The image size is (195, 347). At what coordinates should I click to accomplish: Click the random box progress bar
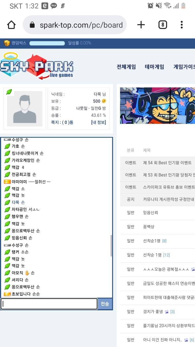pyautogui.click(x=47, y=43)
